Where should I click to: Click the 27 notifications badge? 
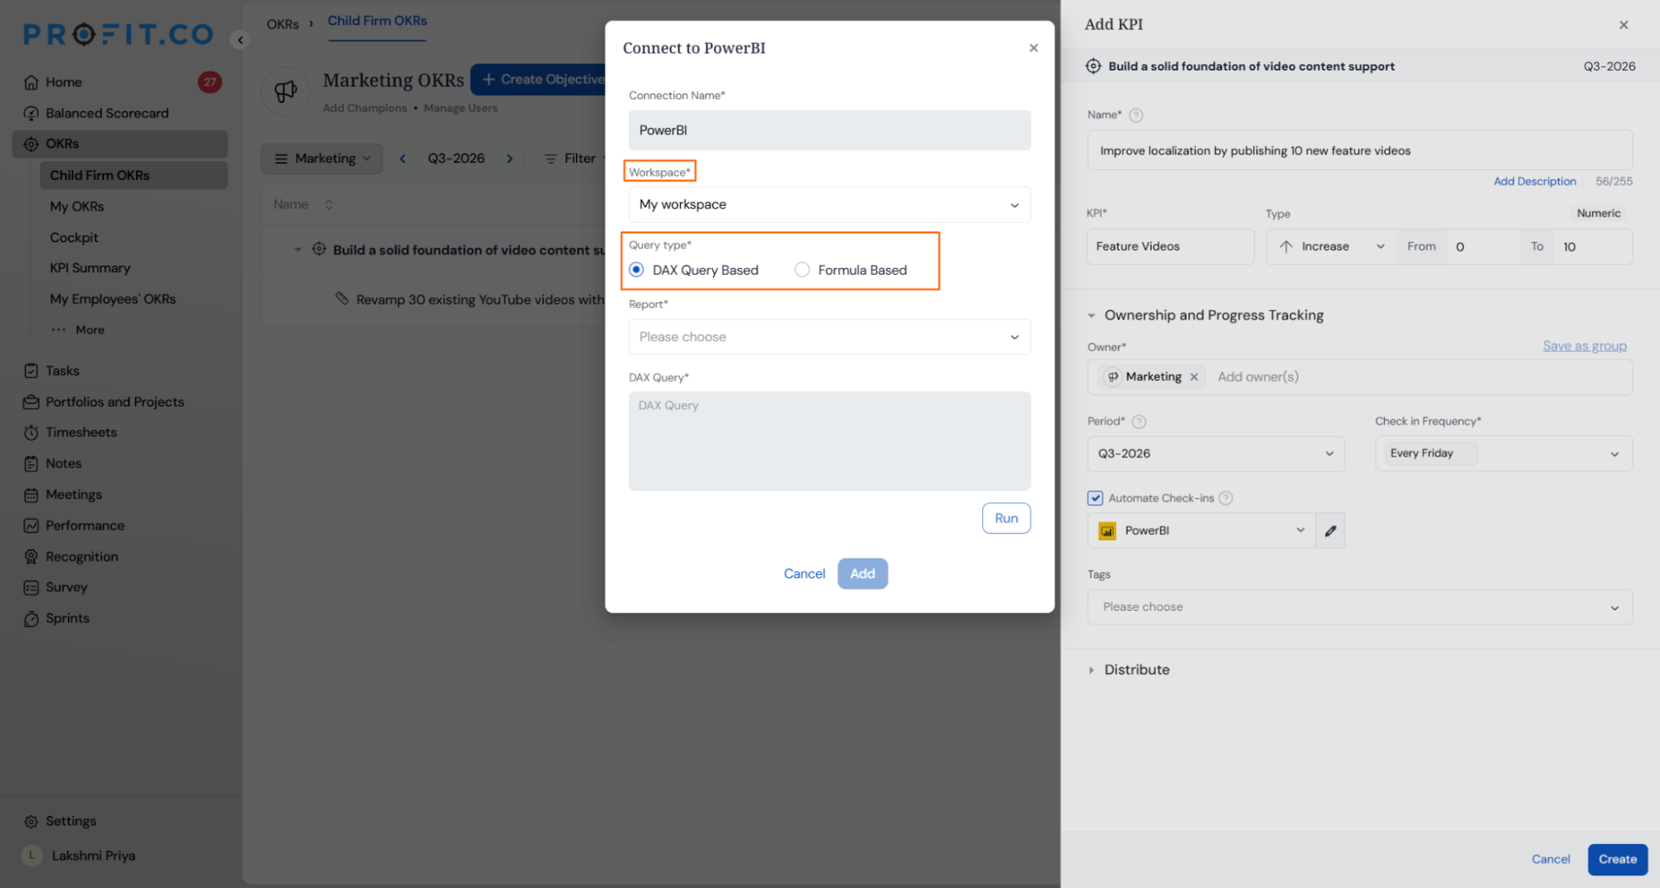tap(210, 82)
